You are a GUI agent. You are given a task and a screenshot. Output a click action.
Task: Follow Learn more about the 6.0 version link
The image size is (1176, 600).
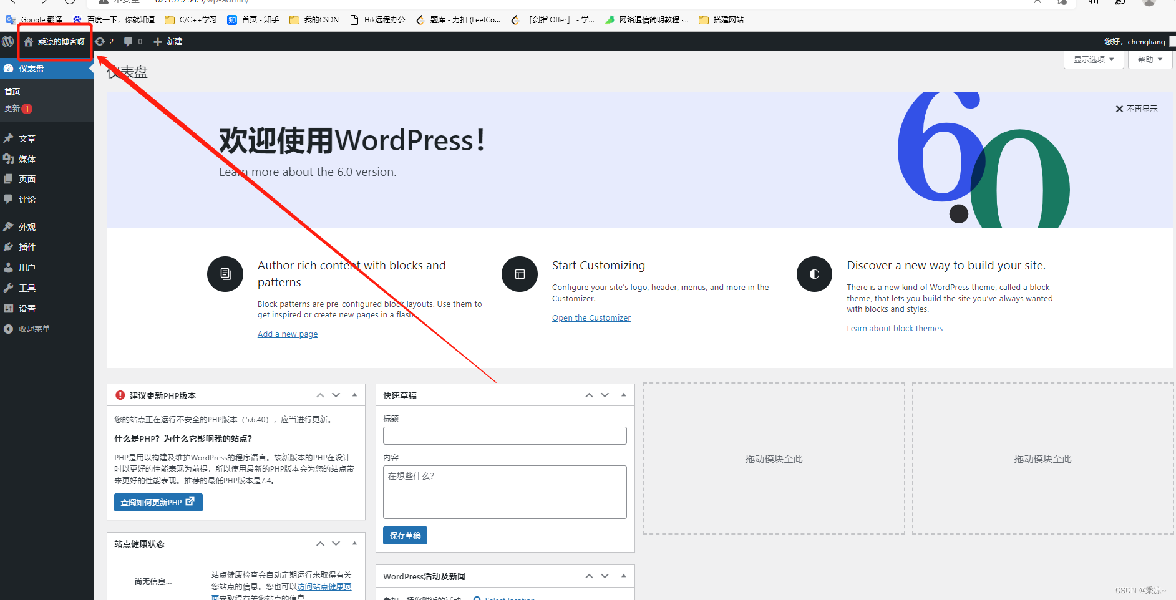pos(308,172)
